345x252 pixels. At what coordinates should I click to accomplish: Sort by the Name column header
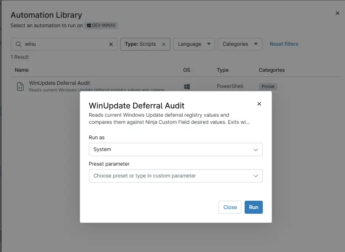(x=22, y=70)
